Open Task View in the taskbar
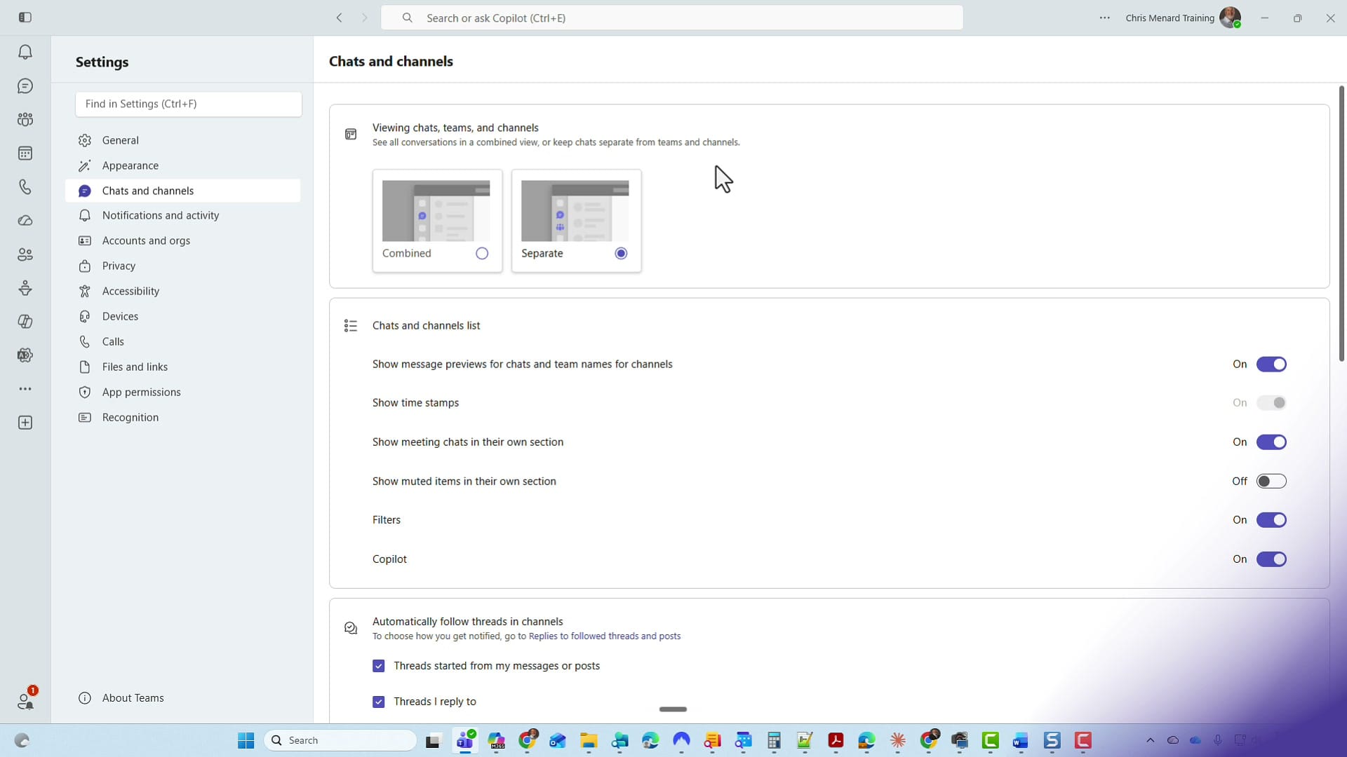Image resolution: width=1347 pixels, height=757 pixels. 433,740
